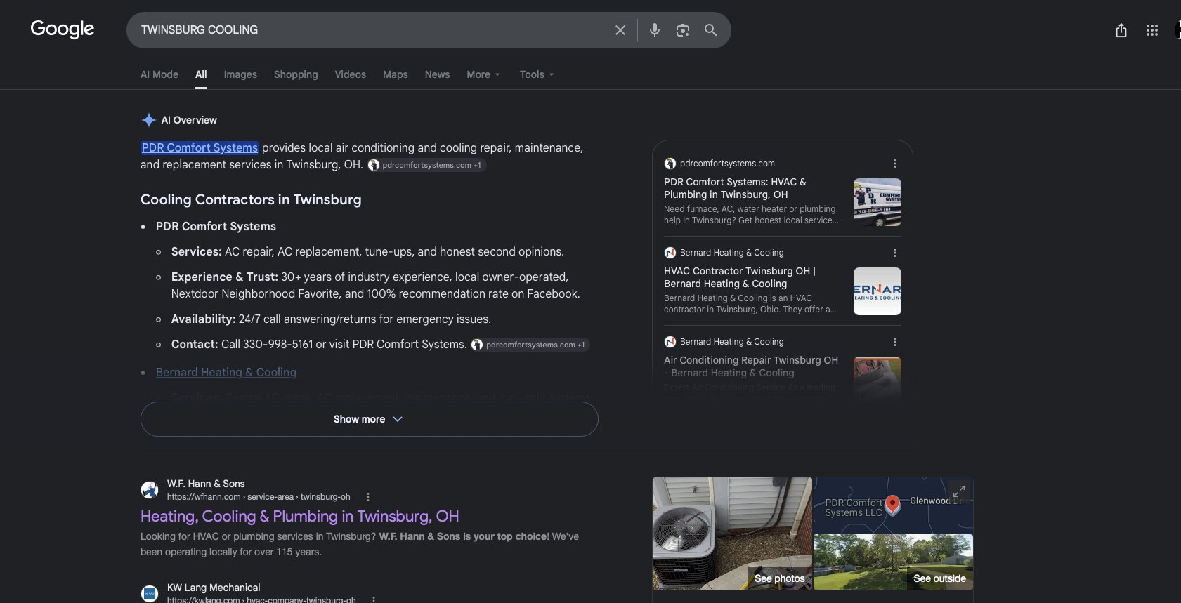Click the Google logo
This screenshot has width=1181, height=603.
62,29
